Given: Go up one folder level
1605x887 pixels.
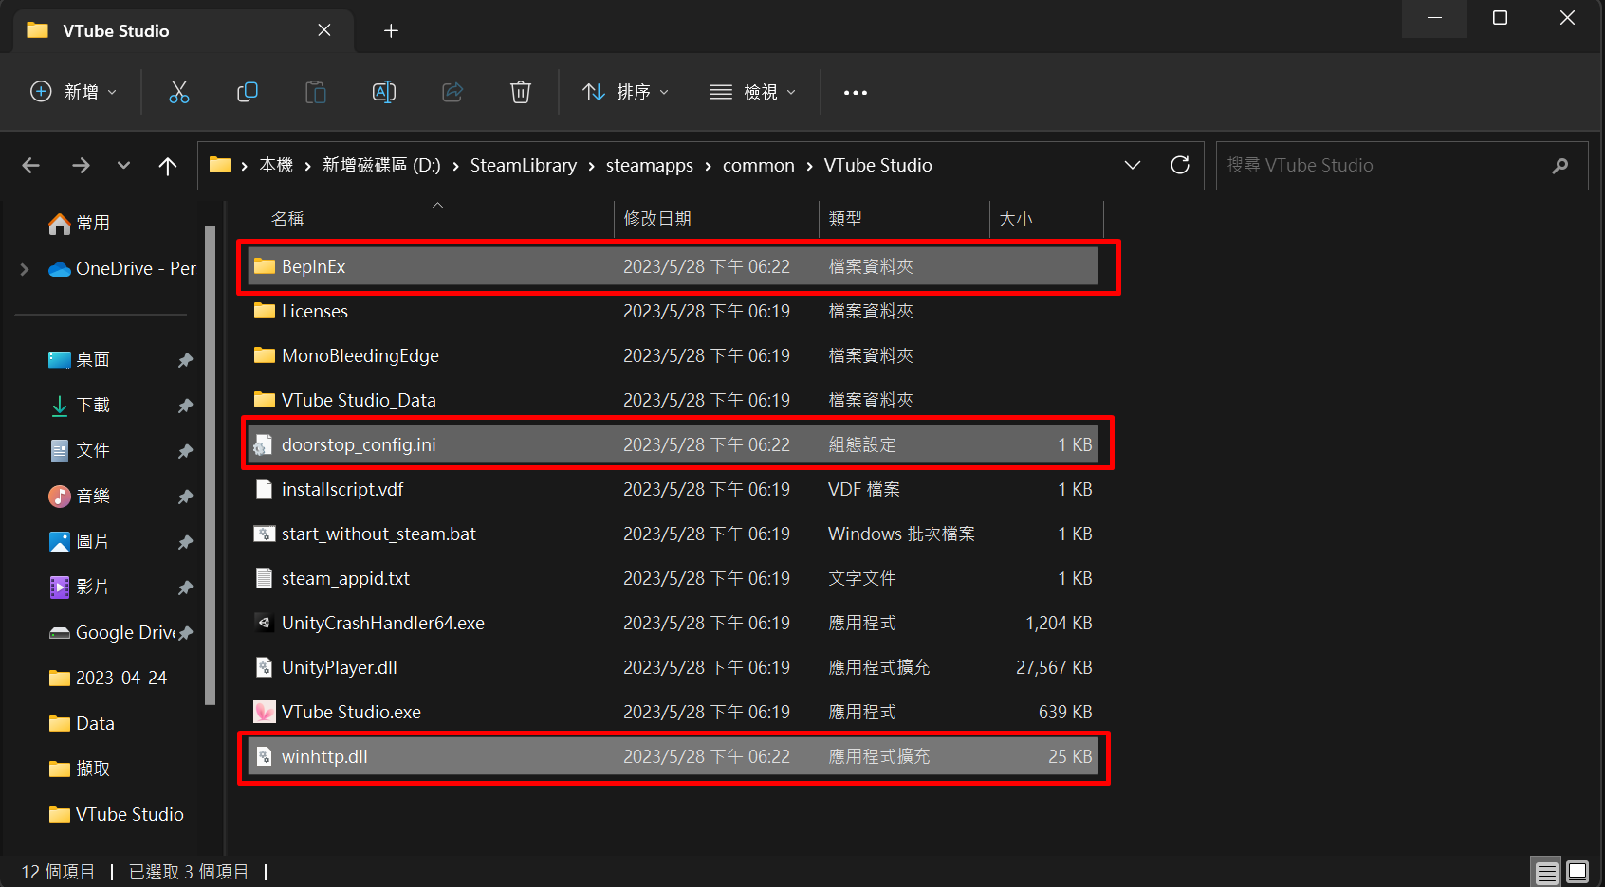Looking at the screenshot, I should coord(168,166).
